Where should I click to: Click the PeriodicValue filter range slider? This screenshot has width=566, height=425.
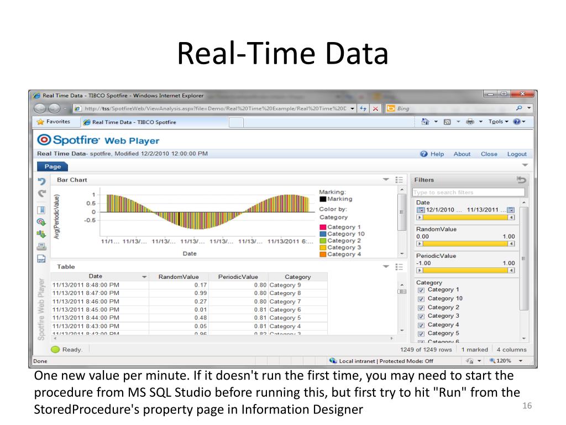click(x=465, y=271)
